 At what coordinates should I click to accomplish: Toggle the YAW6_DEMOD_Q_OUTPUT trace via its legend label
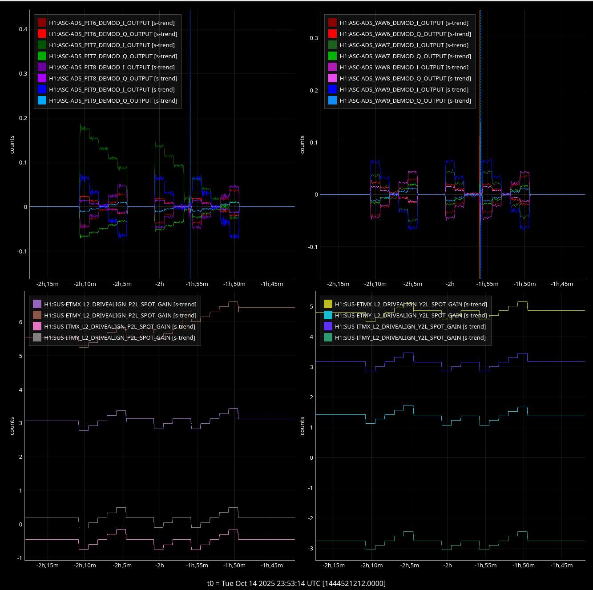point(405,34)
